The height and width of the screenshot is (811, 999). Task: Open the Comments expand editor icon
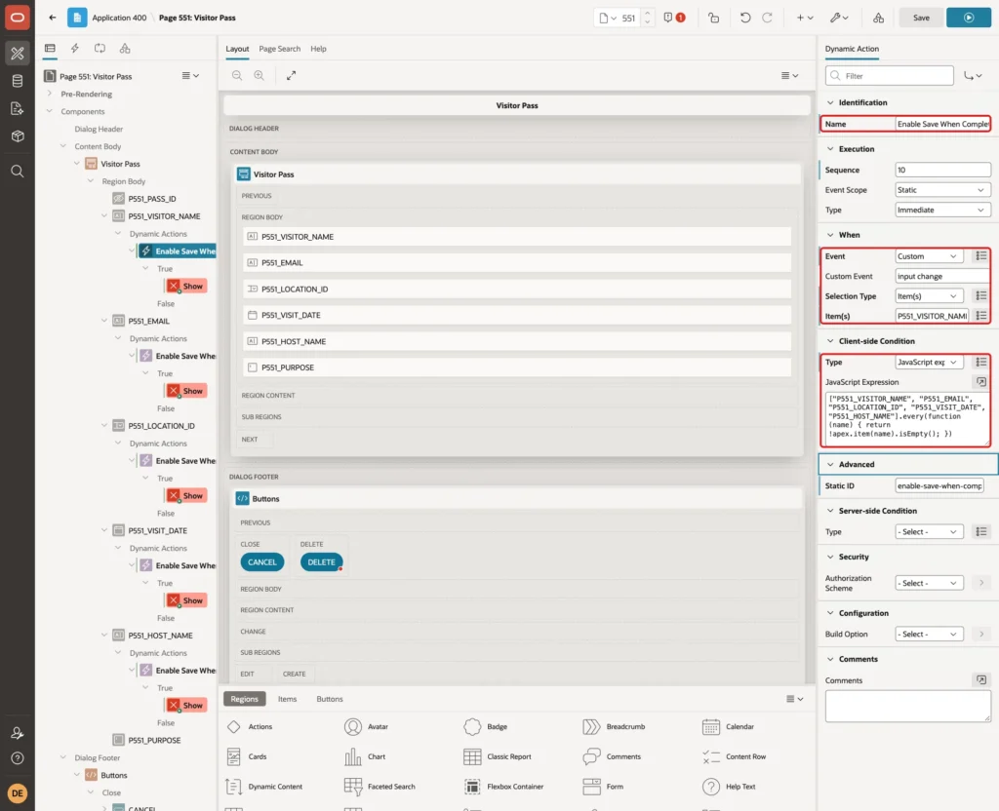coord(981,680)
